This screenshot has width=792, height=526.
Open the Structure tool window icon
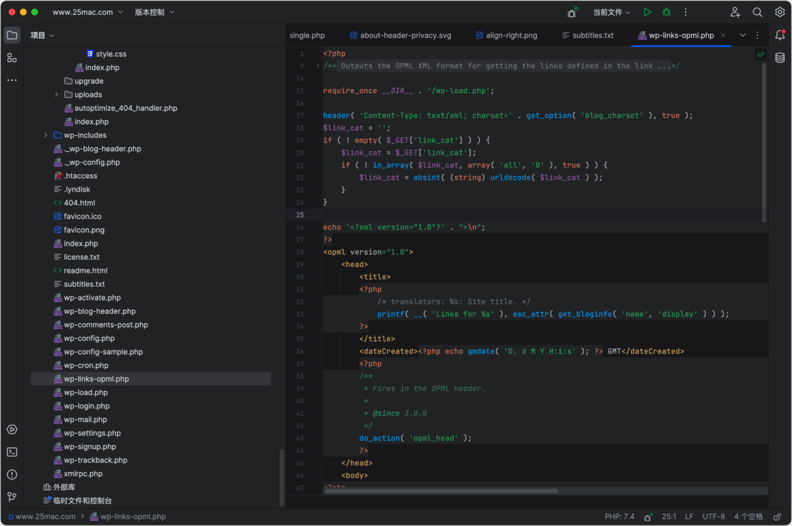click(x=11, y=58)
